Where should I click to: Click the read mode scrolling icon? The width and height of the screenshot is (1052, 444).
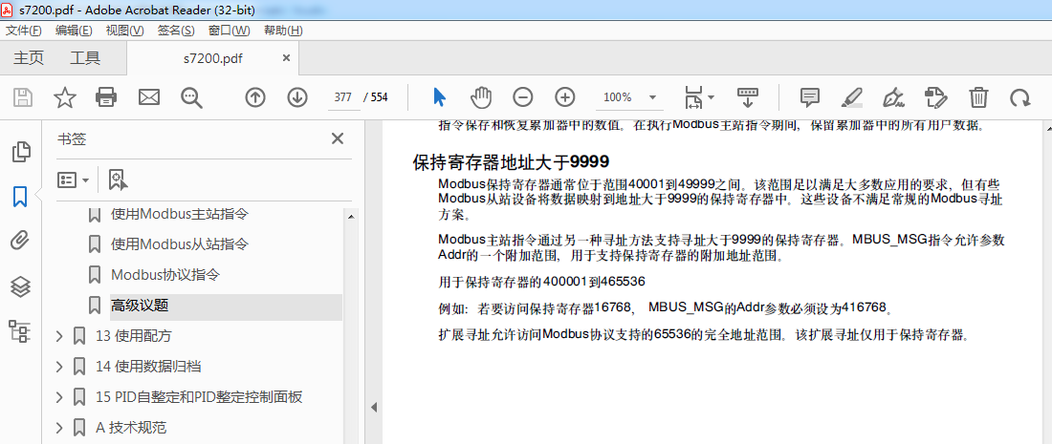click(748, 97)
